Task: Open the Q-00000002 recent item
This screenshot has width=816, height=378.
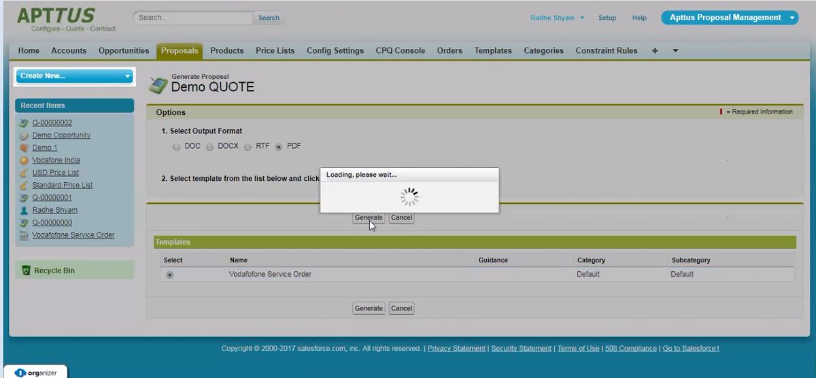Action: click(52, 123)
